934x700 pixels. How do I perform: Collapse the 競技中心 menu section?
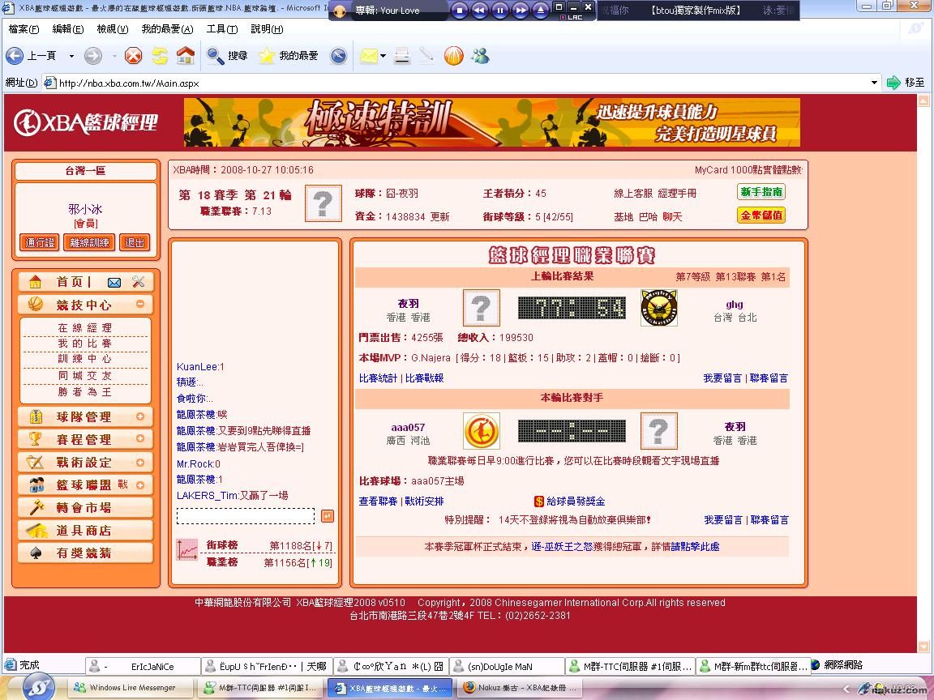coord(140,305)
